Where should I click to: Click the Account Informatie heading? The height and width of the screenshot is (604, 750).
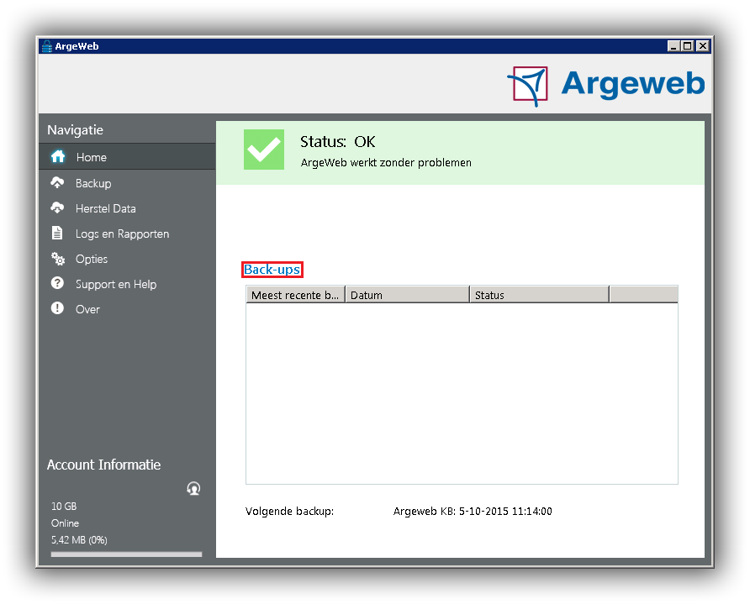click(103, 465)
